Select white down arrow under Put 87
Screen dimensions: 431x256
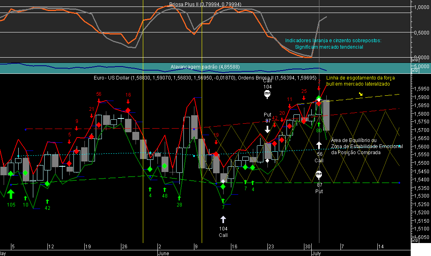pyautogui.click(x=267, y=129)
